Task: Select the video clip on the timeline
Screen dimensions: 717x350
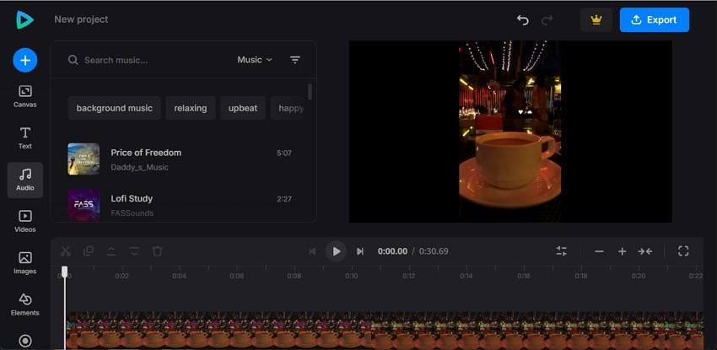Action: pyautogui.click(x=384, y=331)
